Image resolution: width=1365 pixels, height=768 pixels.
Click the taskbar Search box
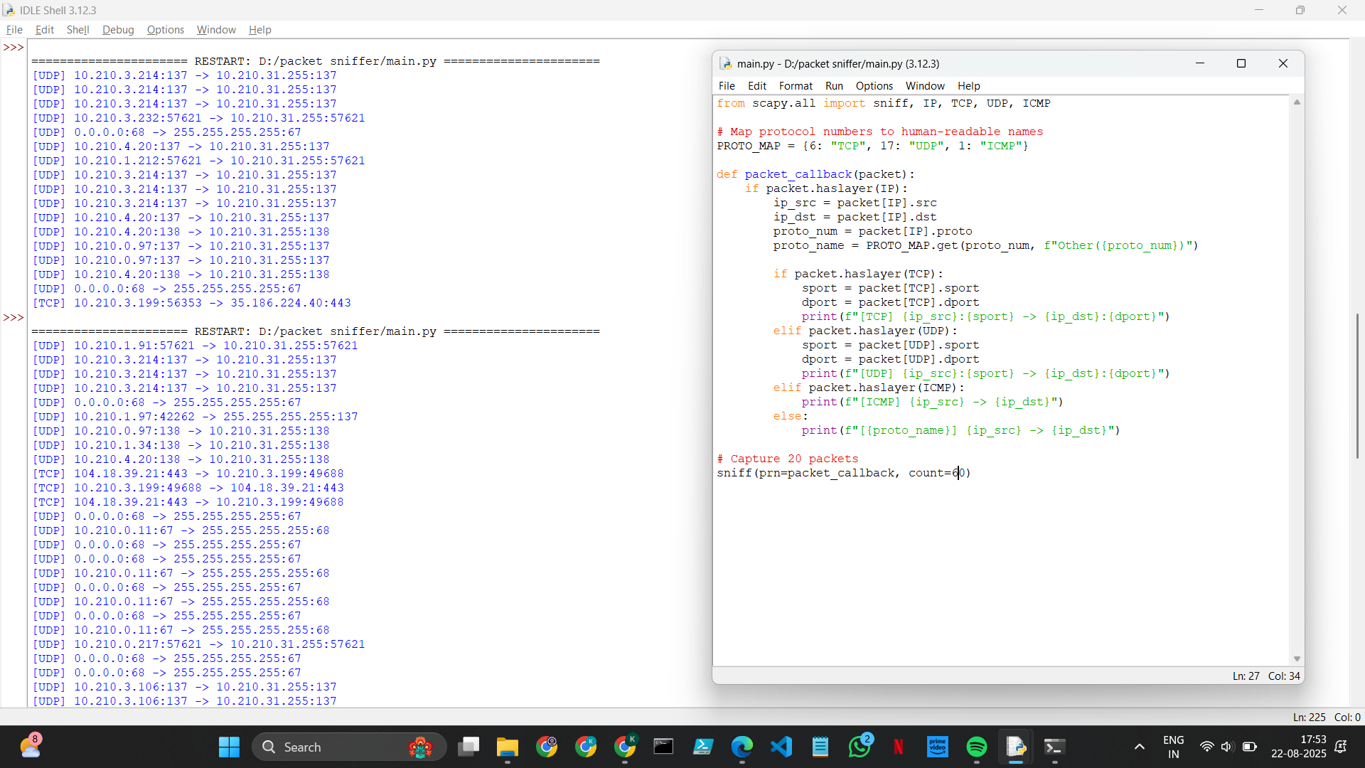coord(349,747)
